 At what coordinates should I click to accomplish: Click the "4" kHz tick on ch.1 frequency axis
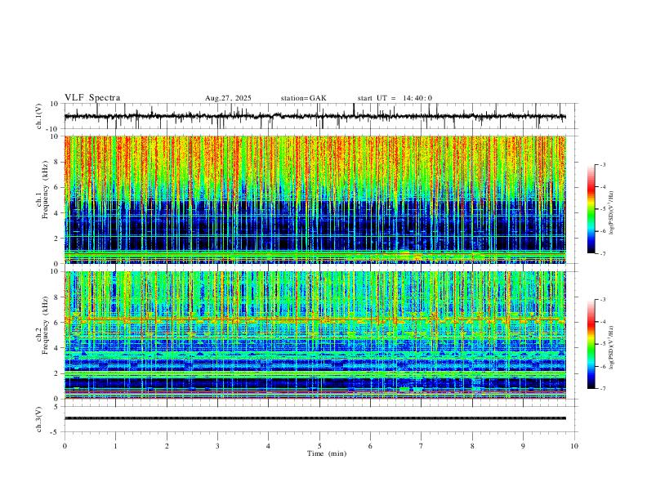point(57,213)
